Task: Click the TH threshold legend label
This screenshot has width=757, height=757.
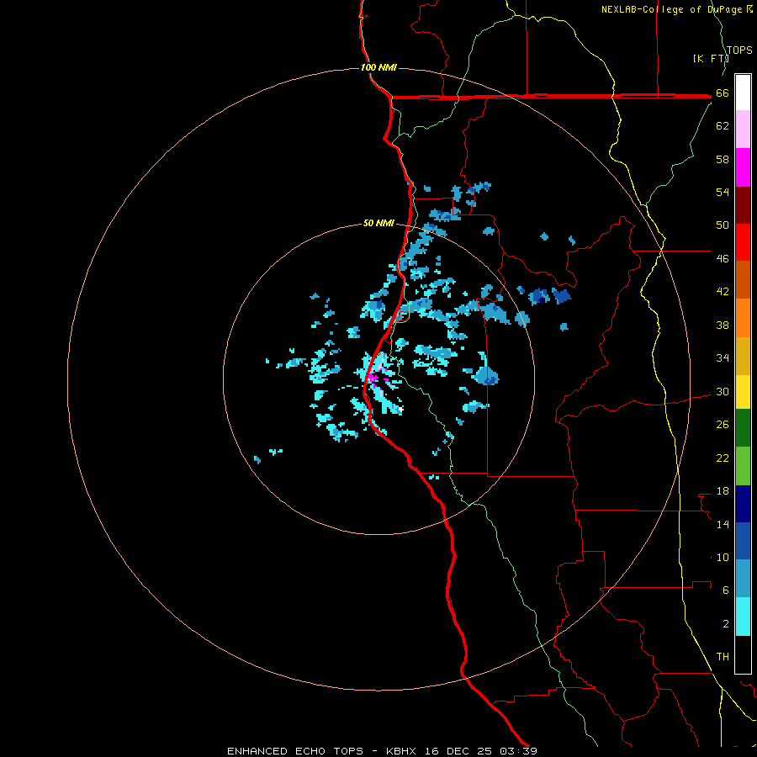Action: [723, 657]
